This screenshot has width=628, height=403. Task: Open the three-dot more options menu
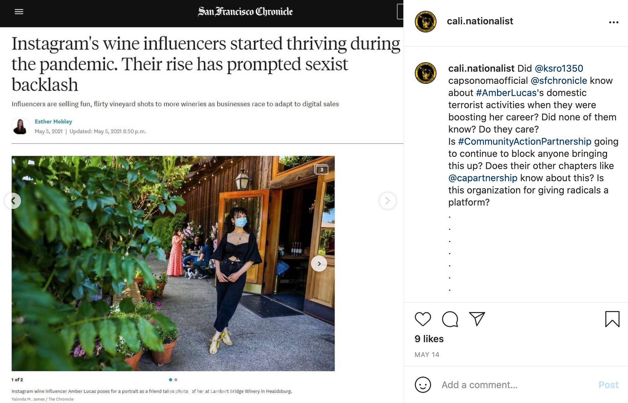point(613,22)
